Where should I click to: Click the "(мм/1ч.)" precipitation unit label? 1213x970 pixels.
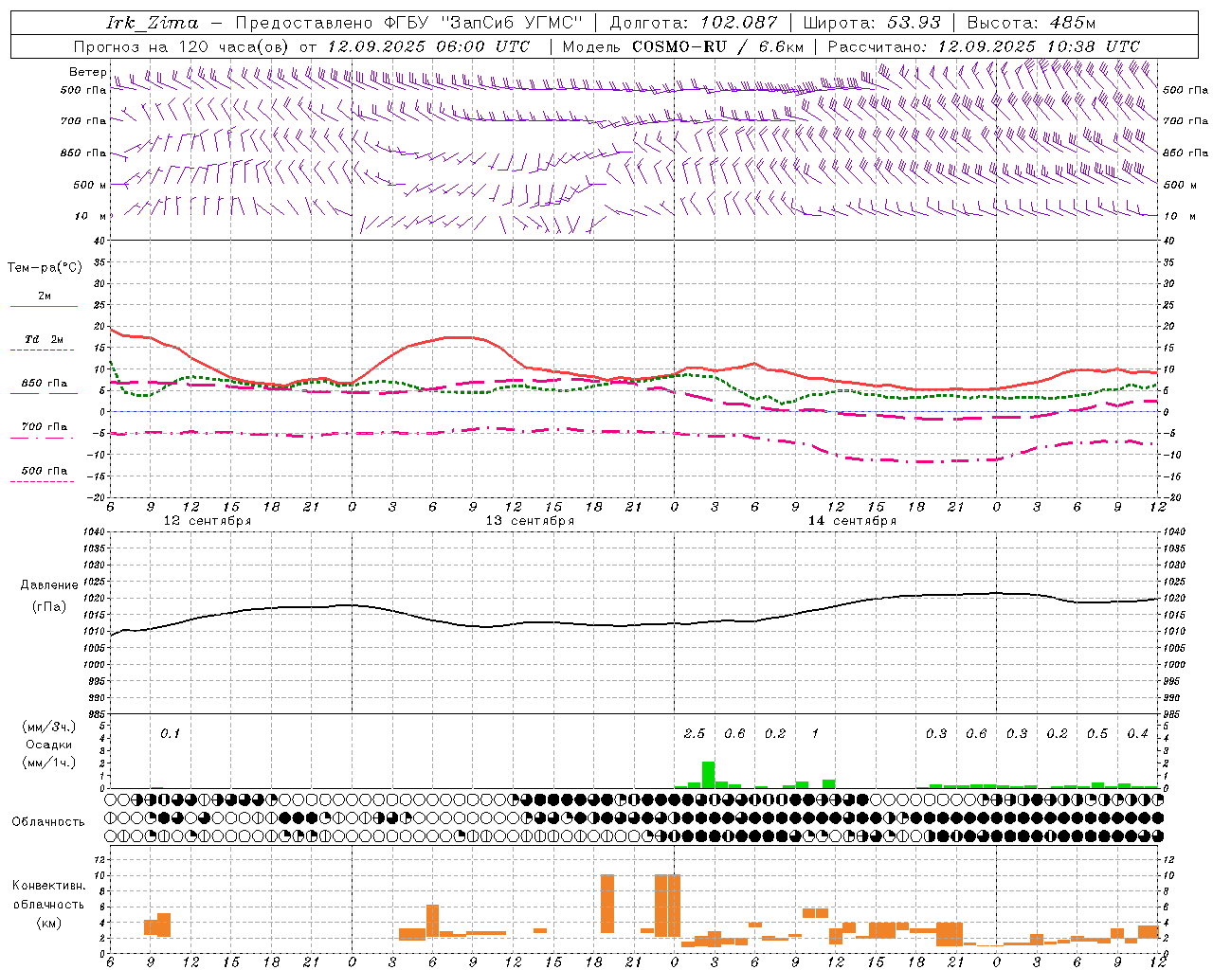[47, 763]
